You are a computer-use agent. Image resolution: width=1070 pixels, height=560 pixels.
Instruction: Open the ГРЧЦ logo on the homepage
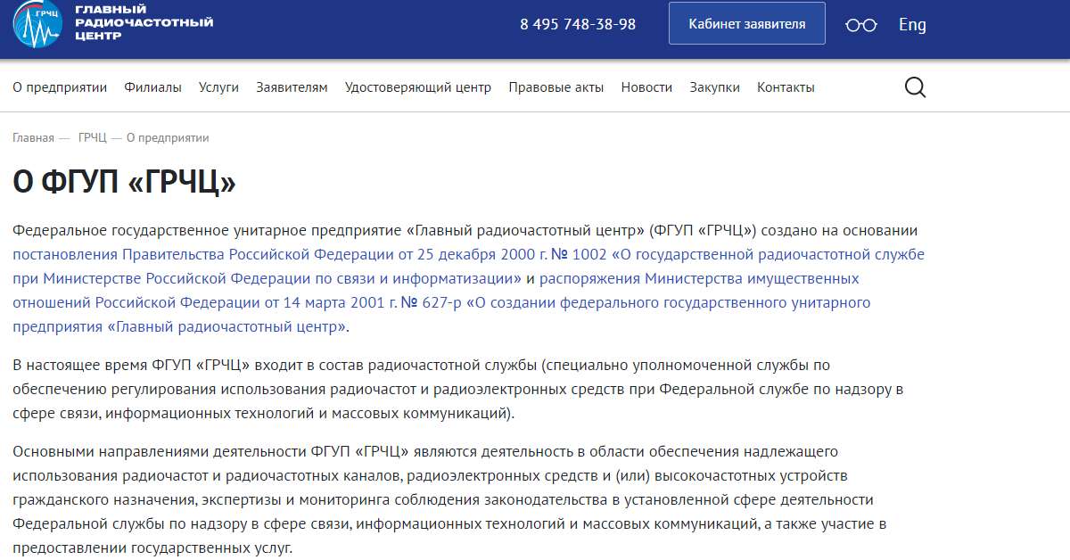point(36,24)
